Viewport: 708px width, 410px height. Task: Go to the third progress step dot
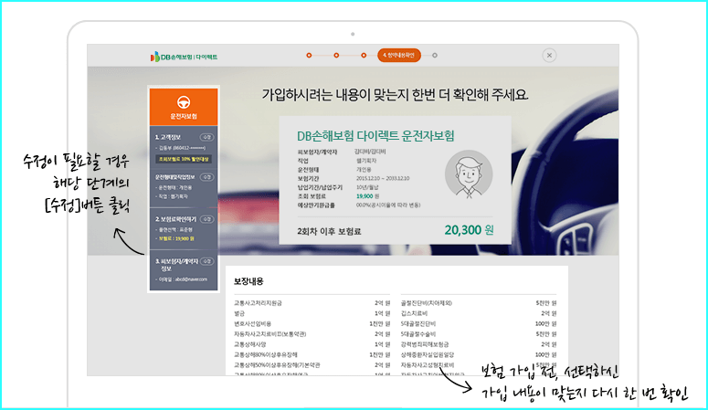364,55
